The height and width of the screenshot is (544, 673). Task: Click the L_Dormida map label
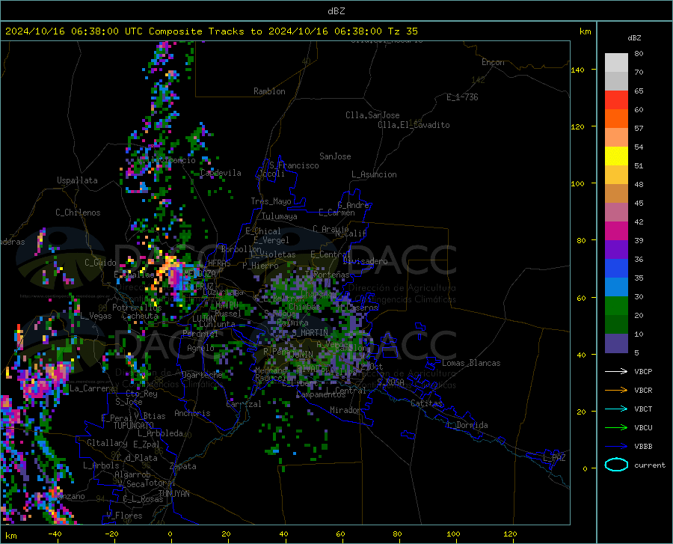467,425
